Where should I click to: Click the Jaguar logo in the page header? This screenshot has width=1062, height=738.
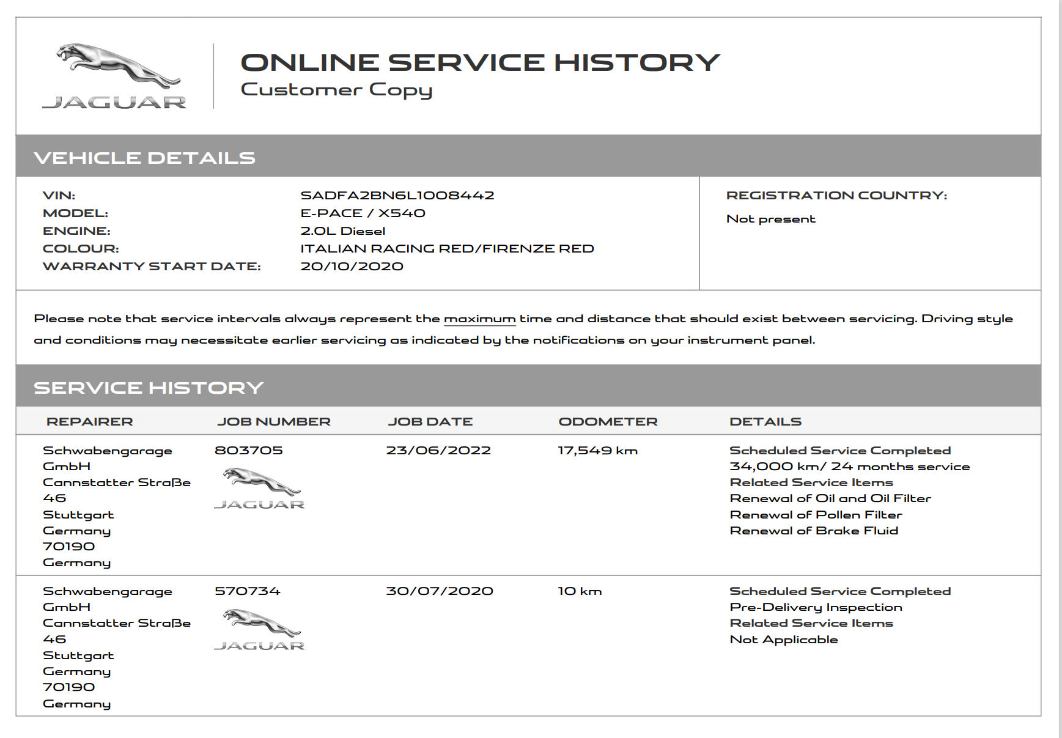(114, 76)
